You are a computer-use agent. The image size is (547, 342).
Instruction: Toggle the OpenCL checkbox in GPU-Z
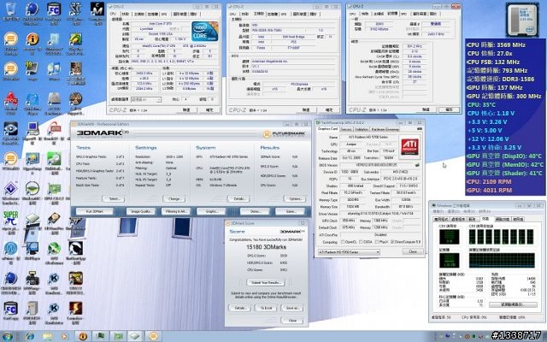point(343,242)
